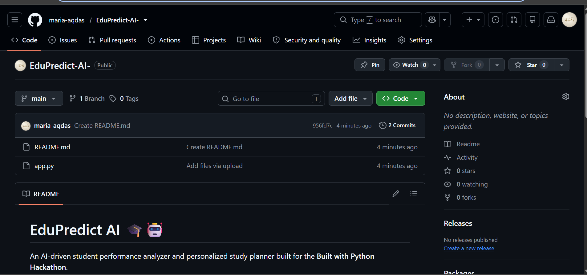Open the Insights tab
This screenshot has width=587, height=275.
tap(370, 40)
